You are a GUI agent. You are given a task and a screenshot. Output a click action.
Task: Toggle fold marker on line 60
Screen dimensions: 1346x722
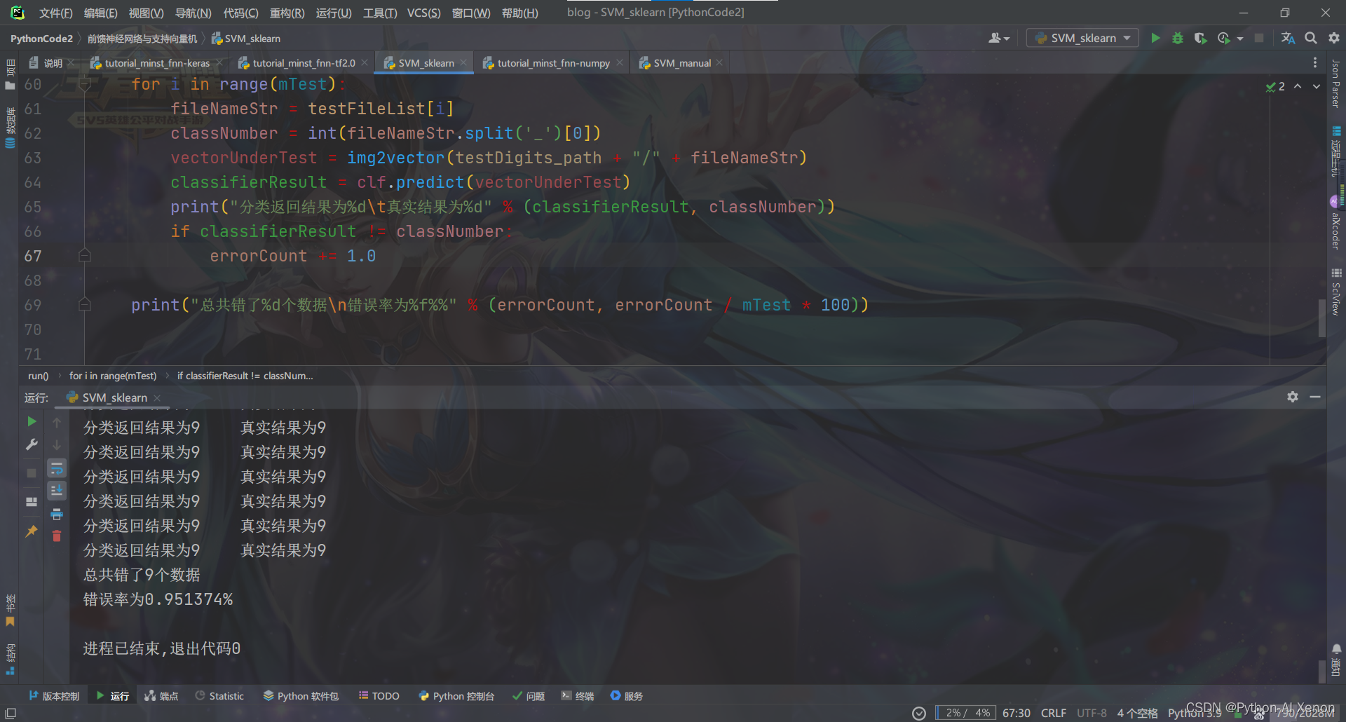point(85,84)
